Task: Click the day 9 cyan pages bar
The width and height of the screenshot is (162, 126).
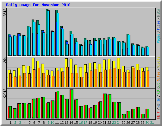Action: [48, 33]
